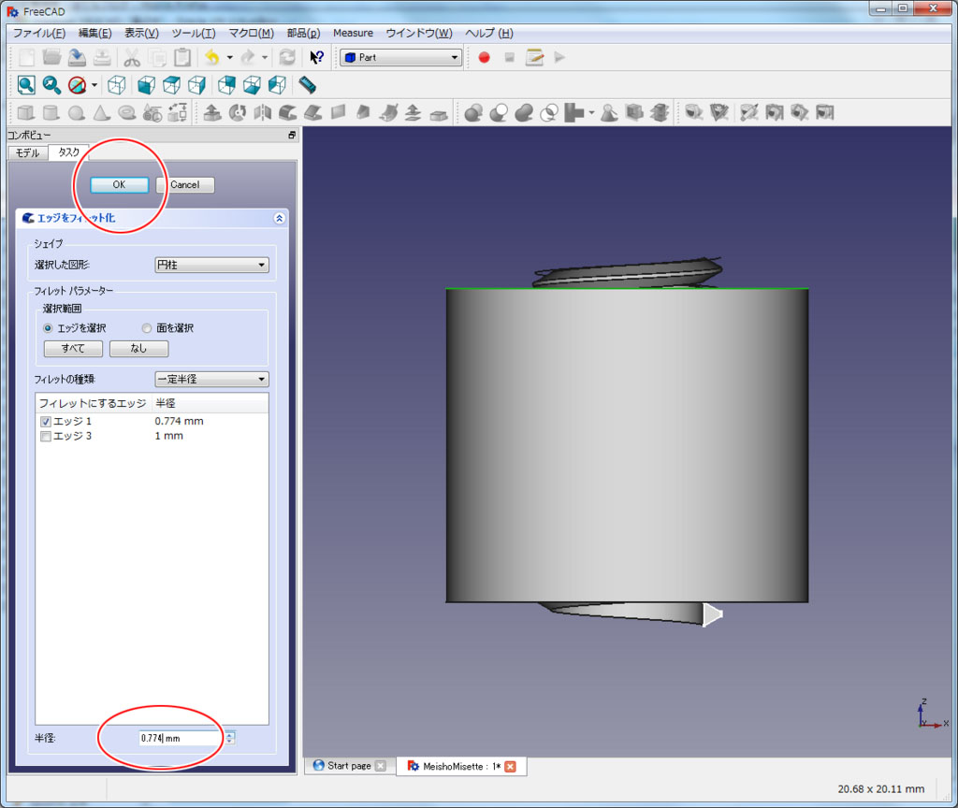Click the Fit all zoom icon
The image size is (958, 808).
(26, 85)
